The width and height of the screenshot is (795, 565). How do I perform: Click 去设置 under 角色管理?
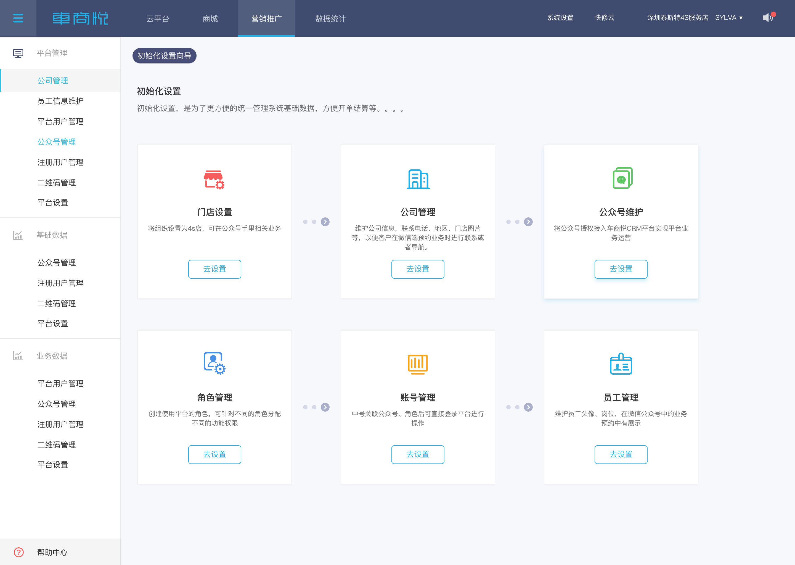click(215, 454)
